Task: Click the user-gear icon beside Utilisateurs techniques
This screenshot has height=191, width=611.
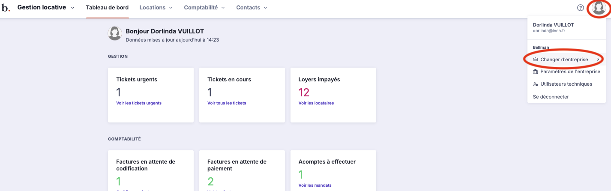Action: click(535, 84)
